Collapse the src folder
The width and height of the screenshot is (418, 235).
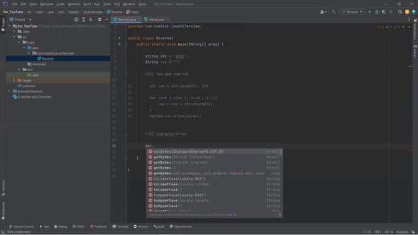(14, 37)
